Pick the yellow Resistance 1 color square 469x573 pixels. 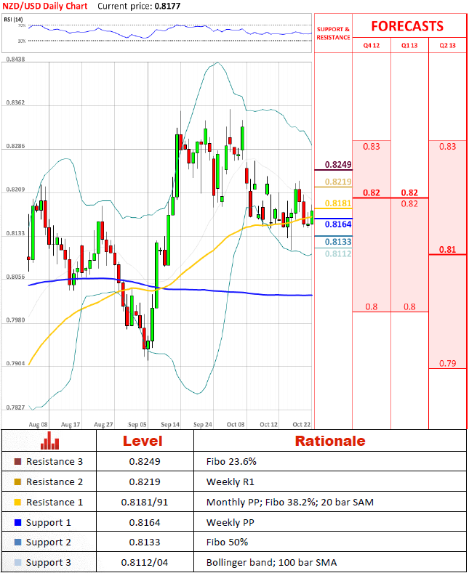tap(17, 503)
